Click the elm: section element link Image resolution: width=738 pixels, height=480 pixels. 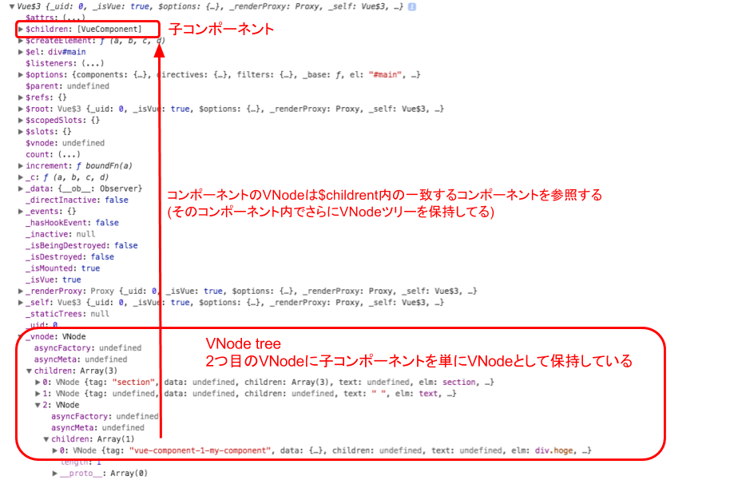tap(459, 382)
